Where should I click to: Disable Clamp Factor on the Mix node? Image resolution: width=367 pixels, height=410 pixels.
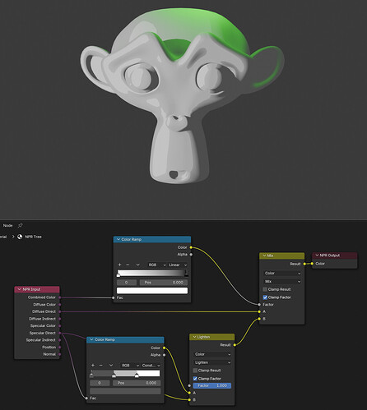point(265,297)
